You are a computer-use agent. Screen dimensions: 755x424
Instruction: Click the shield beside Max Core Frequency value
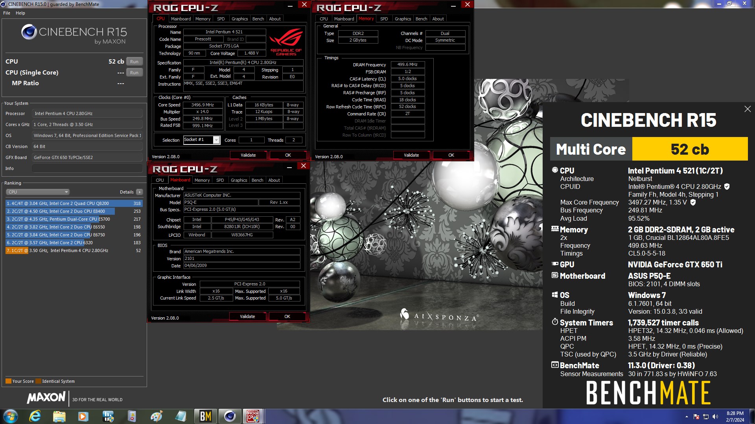coord(693,202)
